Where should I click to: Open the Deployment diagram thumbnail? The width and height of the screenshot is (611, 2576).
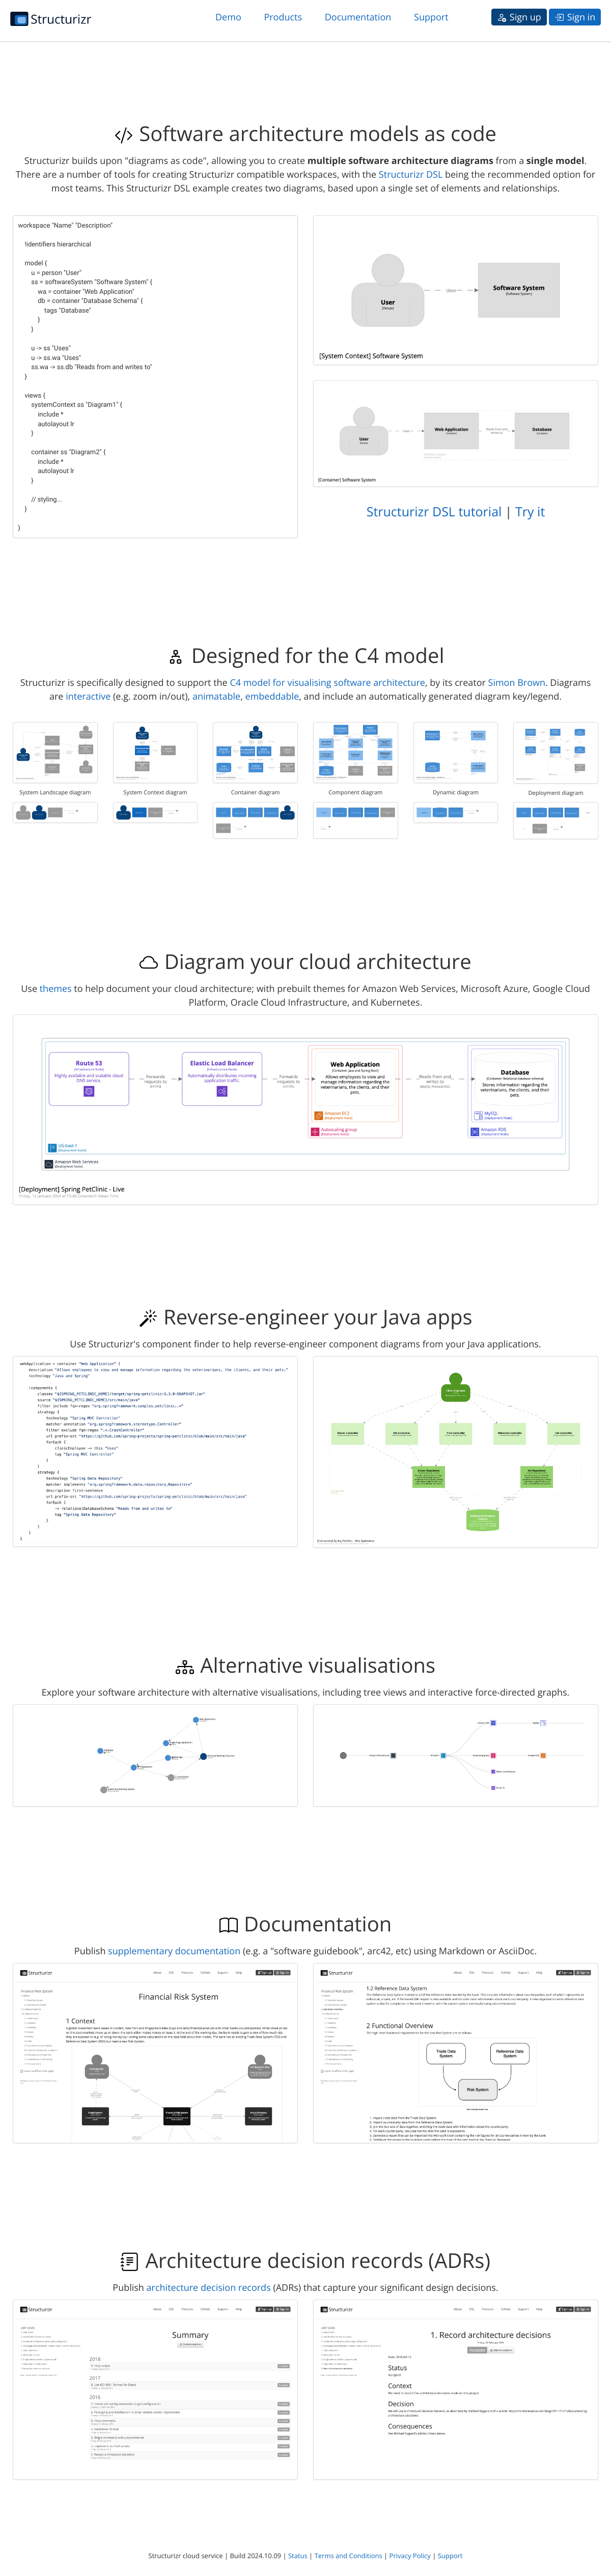tap(555, 753)
